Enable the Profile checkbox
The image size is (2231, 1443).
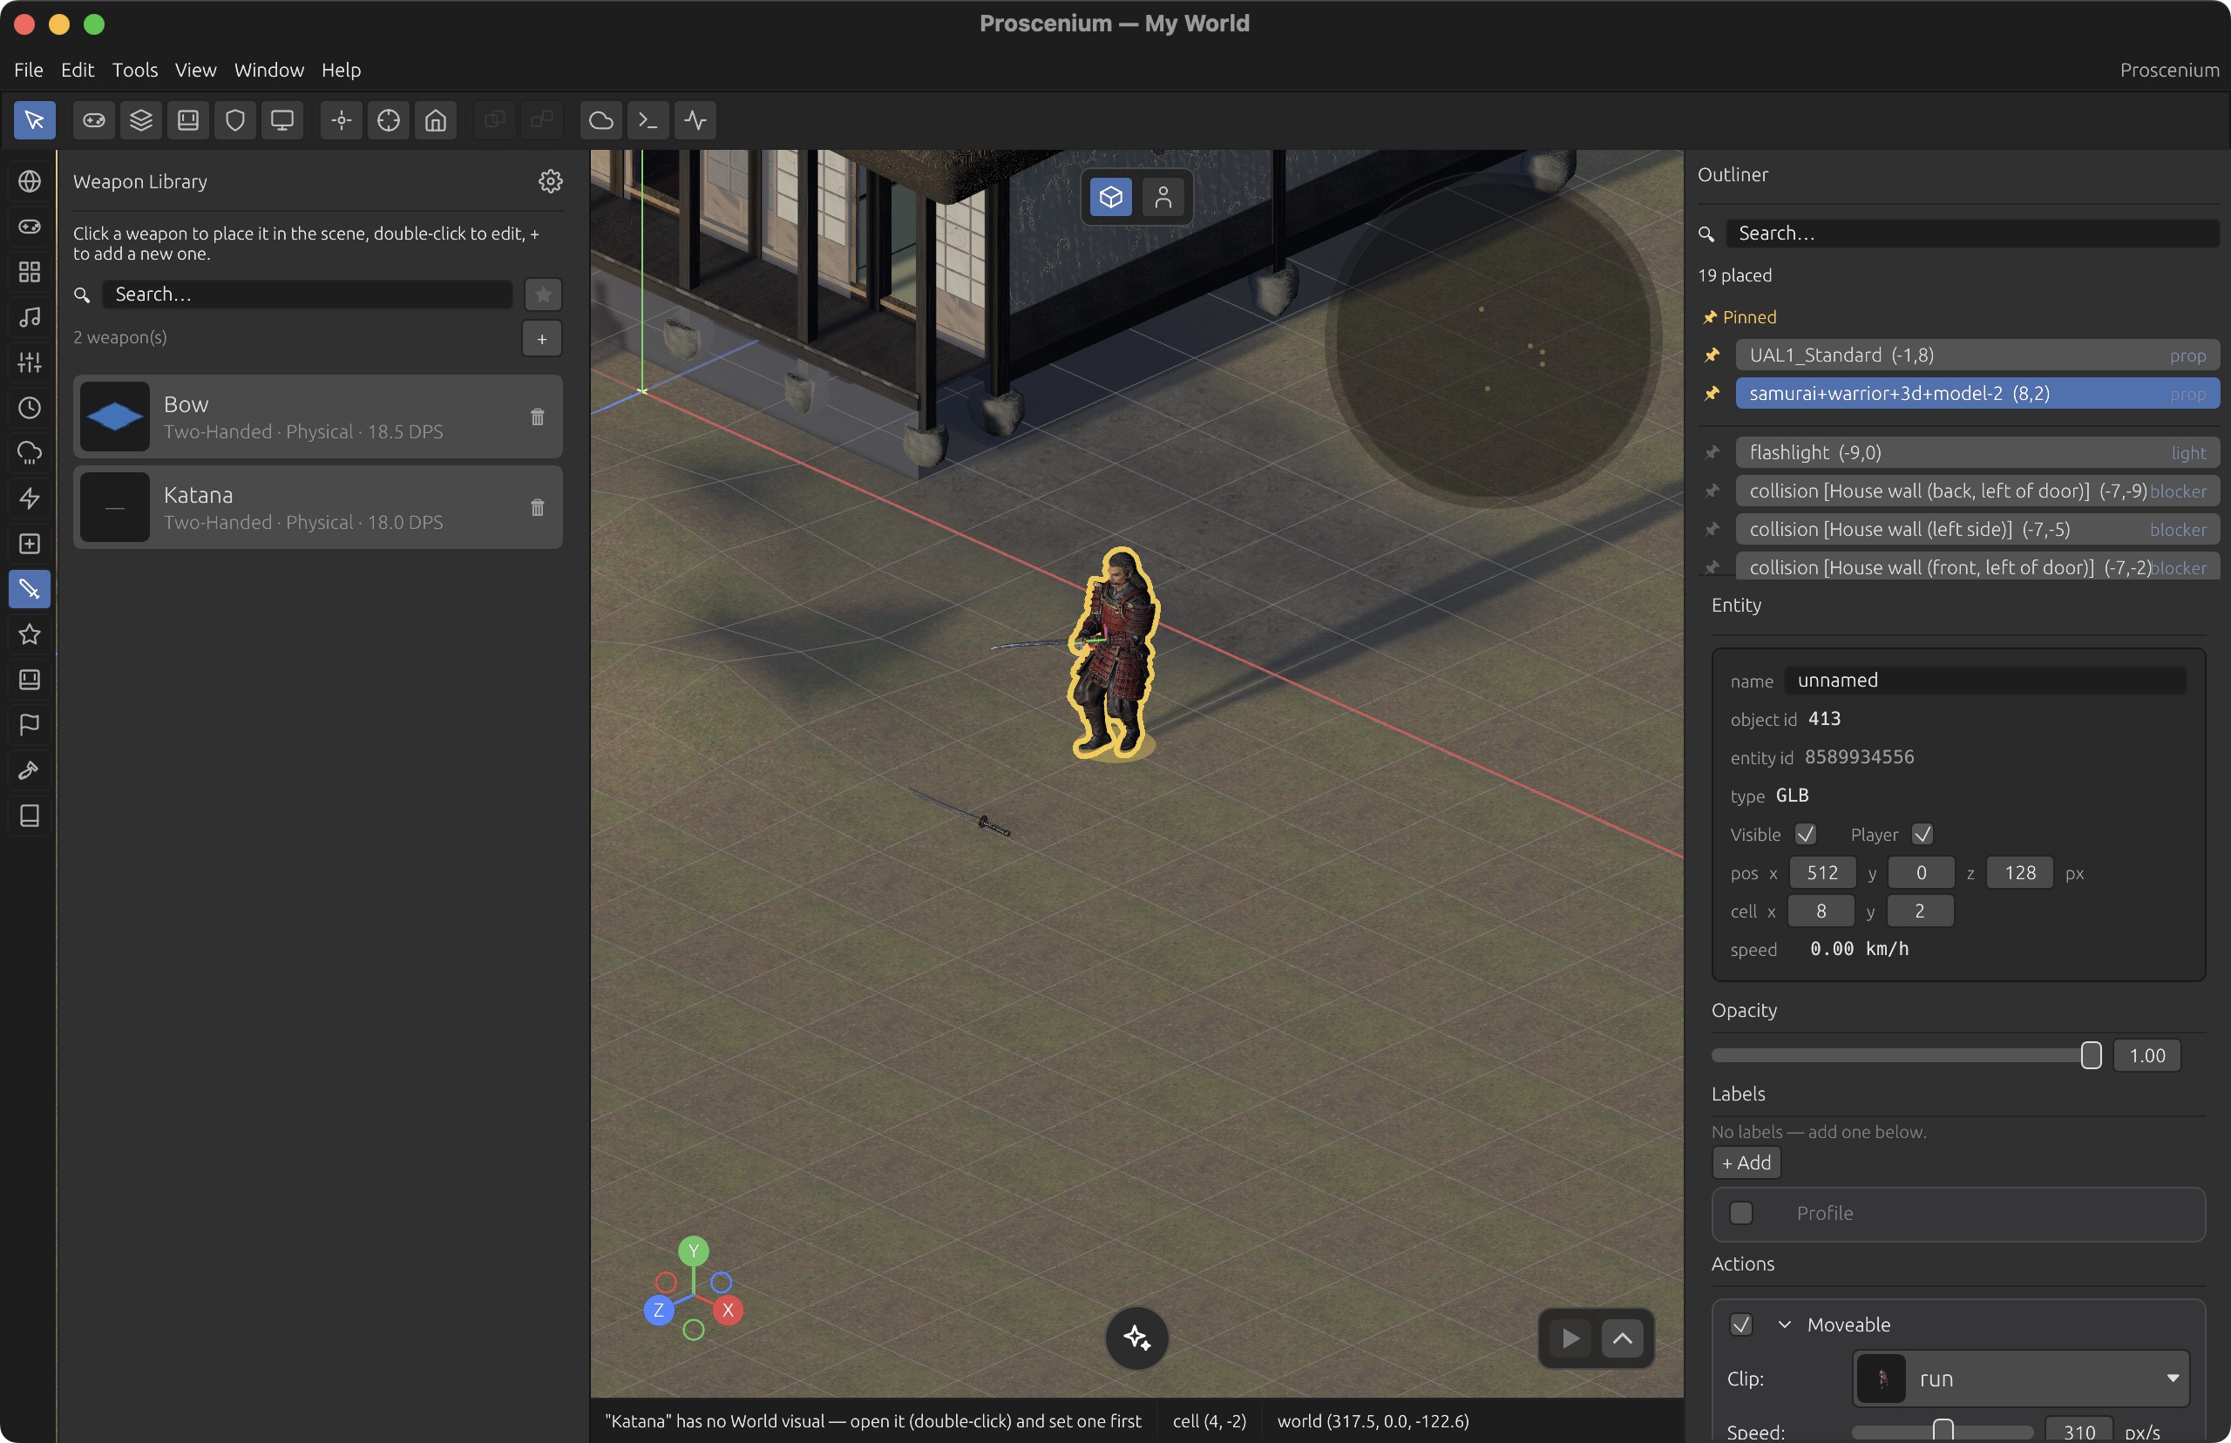click(1741, 1212)
